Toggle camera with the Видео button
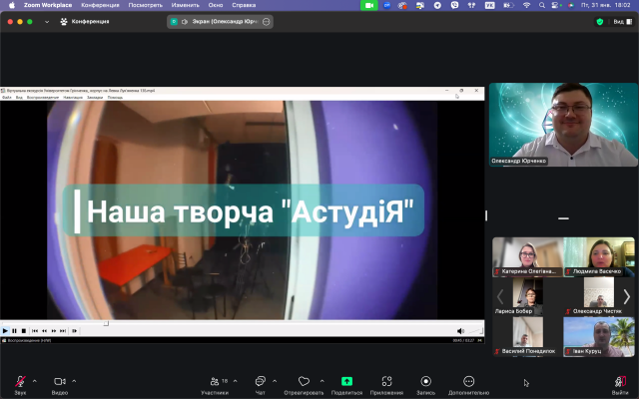The width and height of the screenshot is (639, 399). pos(59,382)
